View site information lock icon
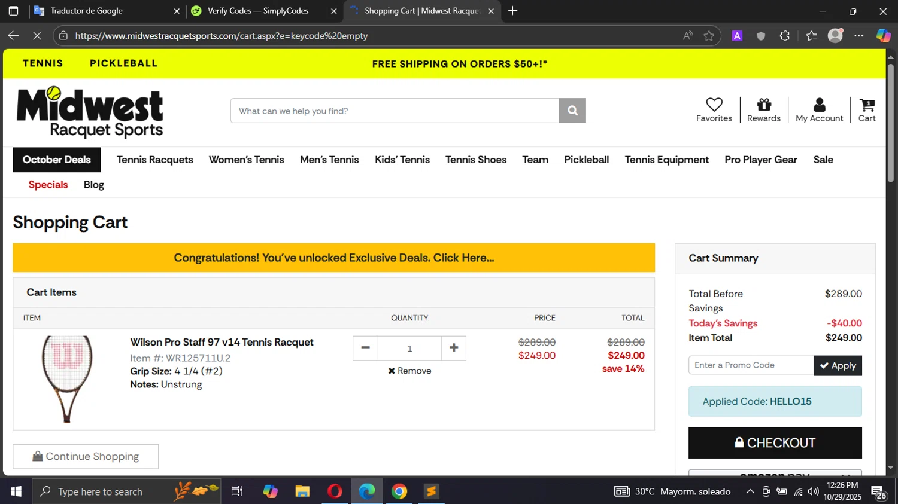The image size is (898, 504). pyautogui.click(x=63, y=36)
